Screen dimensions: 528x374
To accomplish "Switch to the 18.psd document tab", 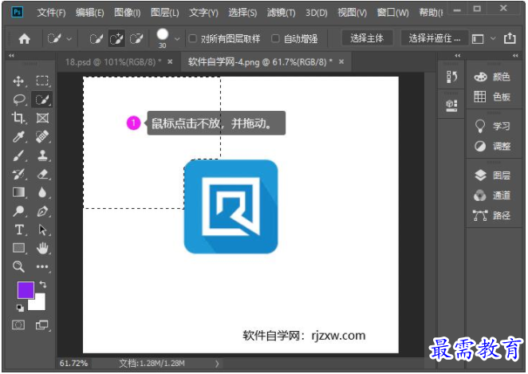I will 113,62.
